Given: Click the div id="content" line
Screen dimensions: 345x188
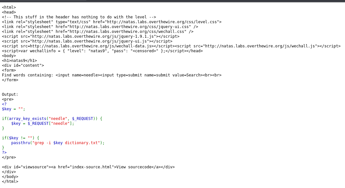Looking at the screenshot, I should tap(23, 65).
